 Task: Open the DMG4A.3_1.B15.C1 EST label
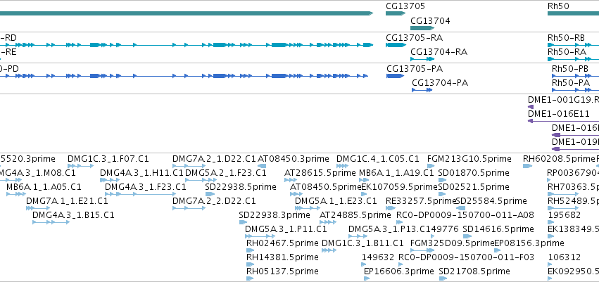[73, 214]
